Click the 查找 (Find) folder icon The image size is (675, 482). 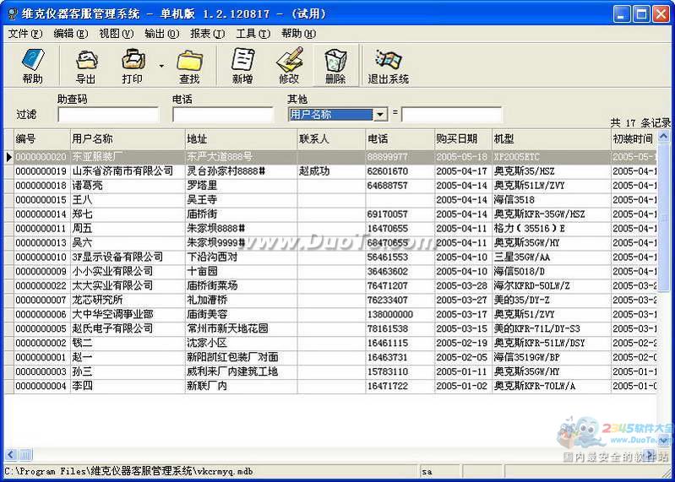189,65
